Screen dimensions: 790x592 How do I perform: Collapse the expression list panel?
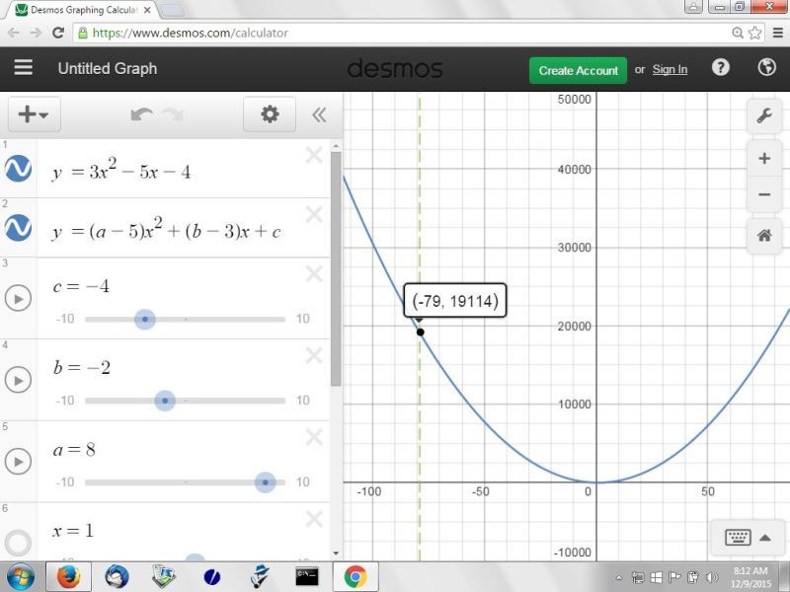(319, 114)
